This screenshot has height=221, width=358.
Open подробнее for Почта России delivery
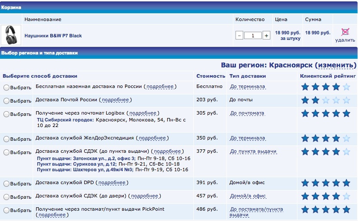[x=115, y=100]
